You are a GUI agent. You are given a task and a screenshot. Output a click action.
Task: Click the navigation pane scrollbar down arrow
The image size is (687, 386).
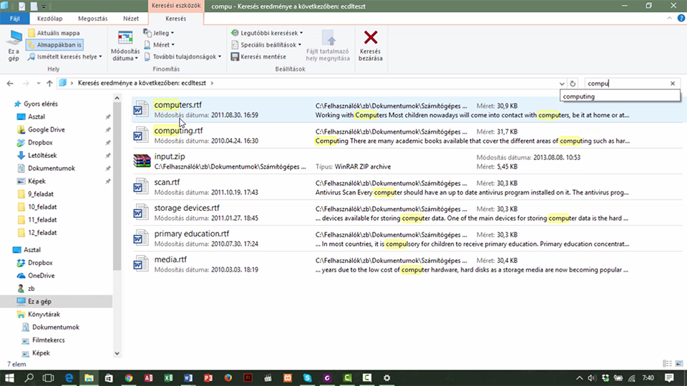pos(117,353)
